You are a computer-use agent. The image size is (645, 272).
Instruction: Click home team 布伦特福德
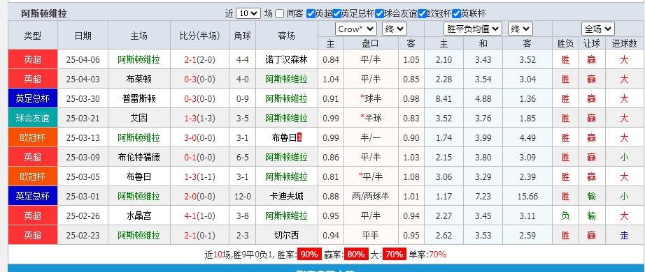pos(139,157)
